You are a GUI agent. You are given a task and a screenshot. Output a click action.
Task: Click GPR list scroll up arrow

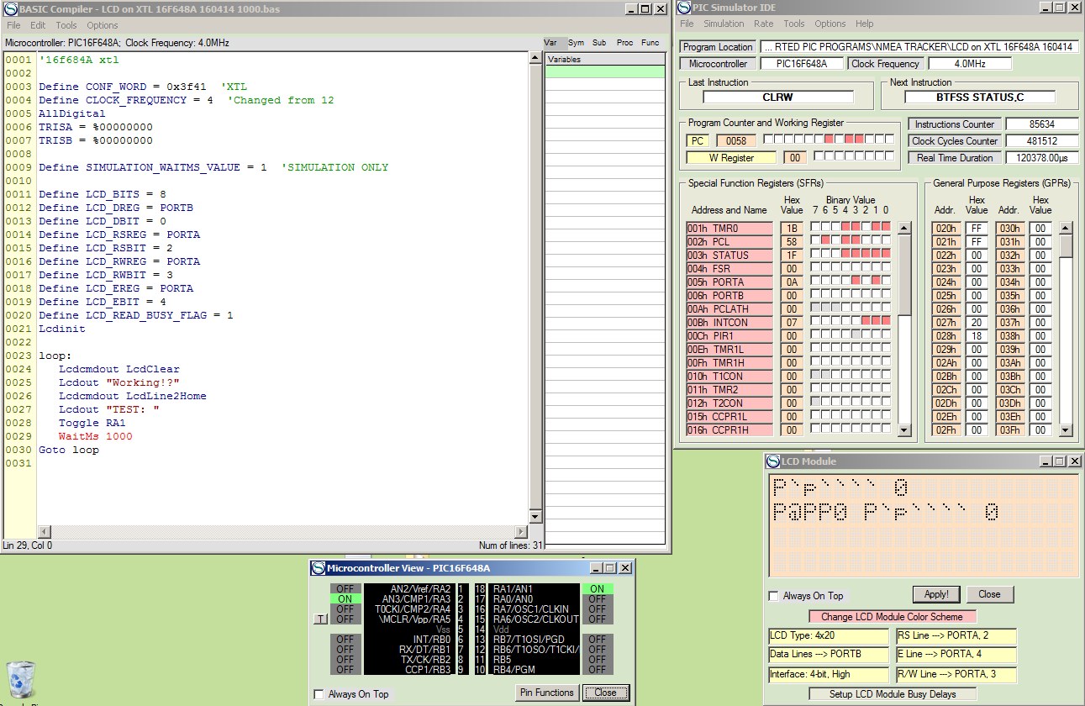point(1066,228)
